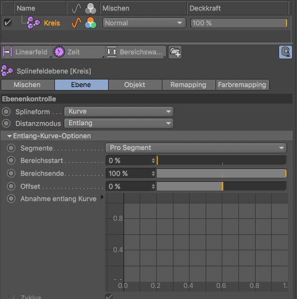Switch to the Remapping tab
Screen dimensions: 297x299
(188, 84)
